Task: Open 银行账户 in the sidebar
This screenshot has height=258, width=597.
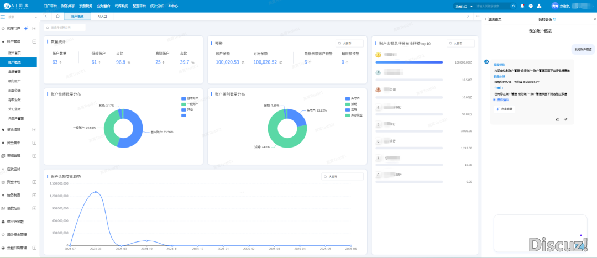Action: [x=14, y=81]
